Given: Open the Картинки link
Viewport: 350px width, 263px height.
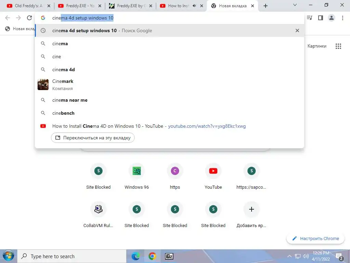Looking at the screenshot, I should click(317, 46).
